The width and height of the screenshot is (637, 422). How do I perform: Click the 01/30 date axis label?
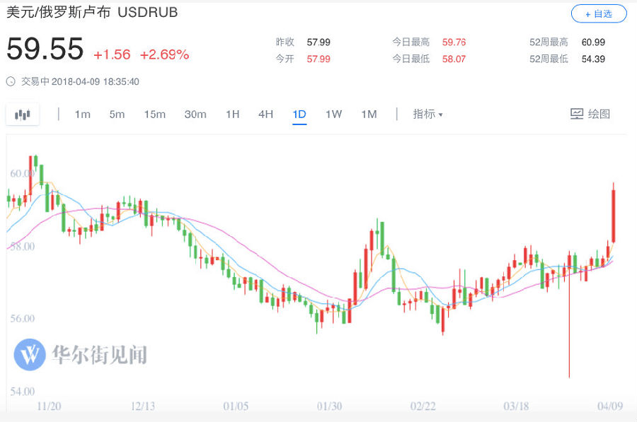coord(329,406)
